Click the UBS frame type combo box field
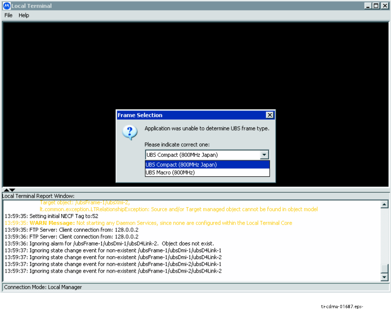Image resolution: width=391 pixels, height=309 pixels. [207, 155]
